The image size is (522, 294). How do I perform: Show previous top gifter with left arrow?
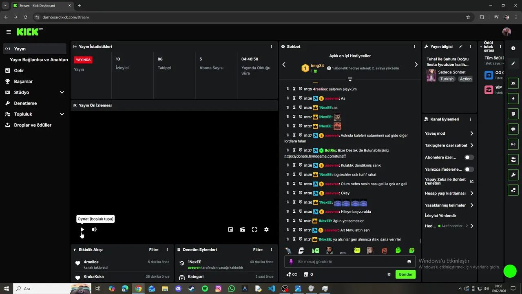click(284, 65)
